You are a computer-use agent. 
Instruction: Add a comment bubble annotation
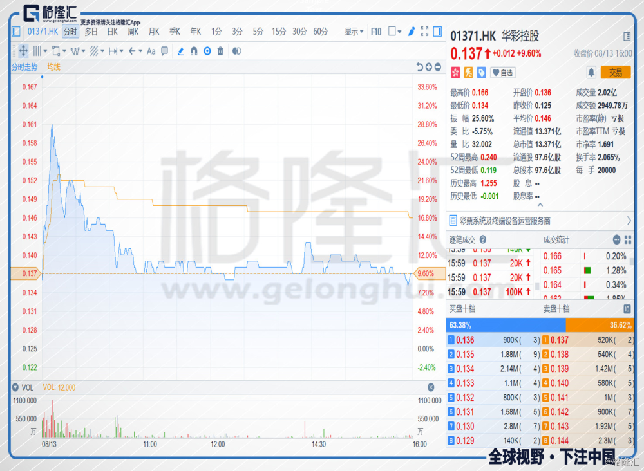coord(164,51)
